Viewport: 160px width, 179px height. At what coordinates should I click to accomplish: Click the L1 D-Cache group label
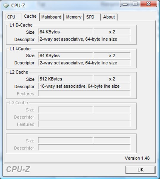[x=21, y=25]
